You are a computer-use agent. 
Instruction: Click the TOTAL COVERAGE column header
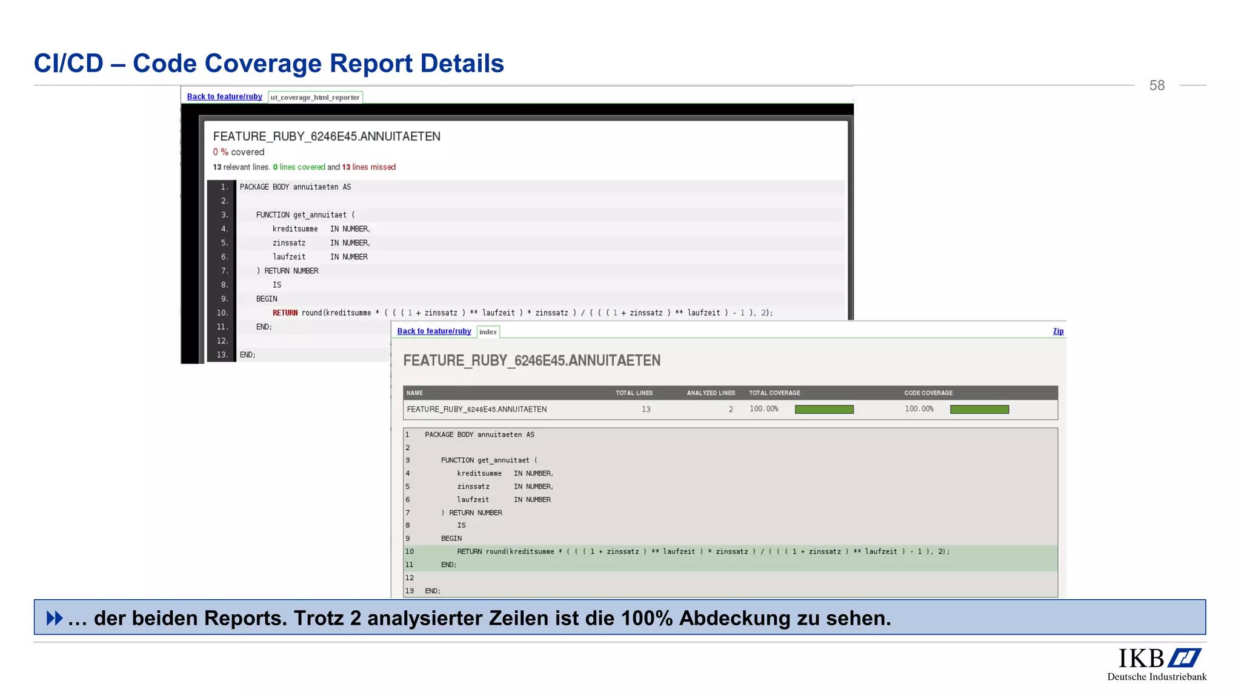pyautogui.click(x=774, y=393)
